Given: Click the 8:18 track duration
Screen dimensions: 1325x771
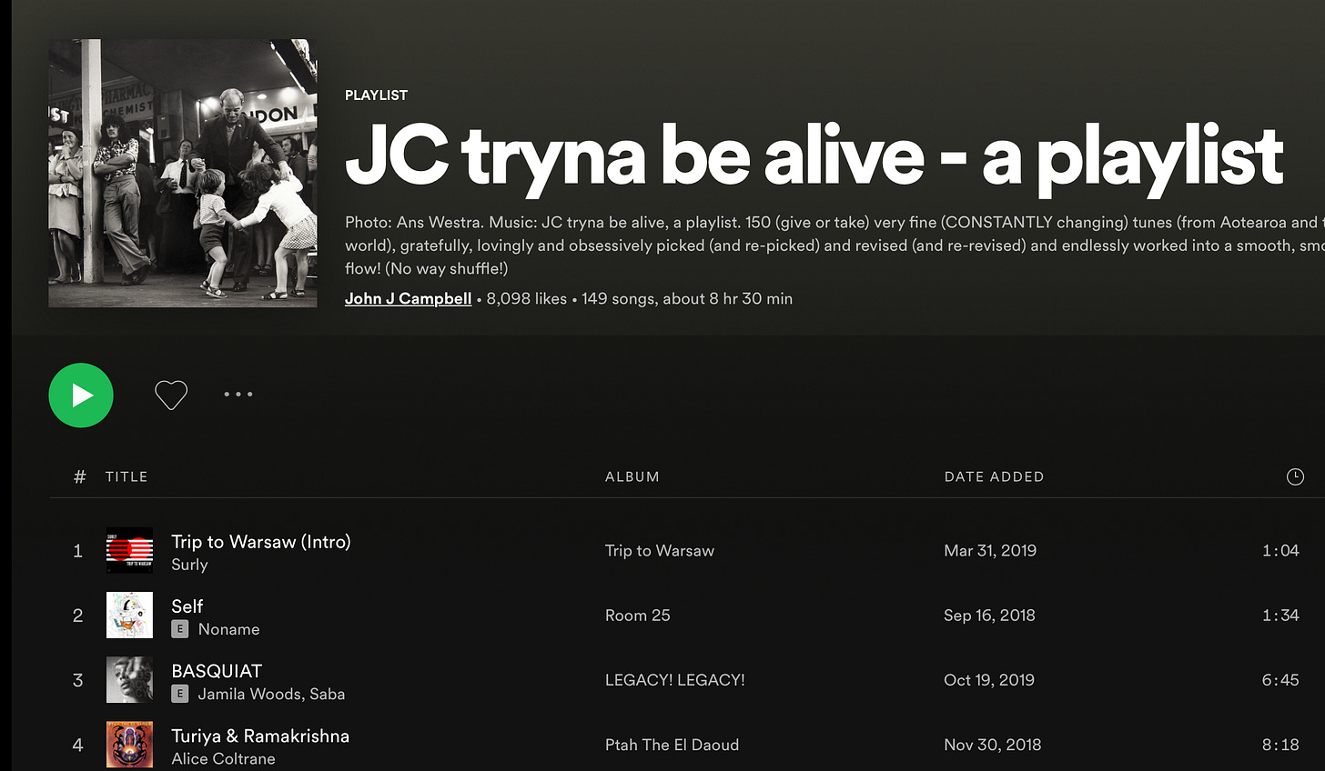Looking at the screenshot, I should pos(1280,745).
